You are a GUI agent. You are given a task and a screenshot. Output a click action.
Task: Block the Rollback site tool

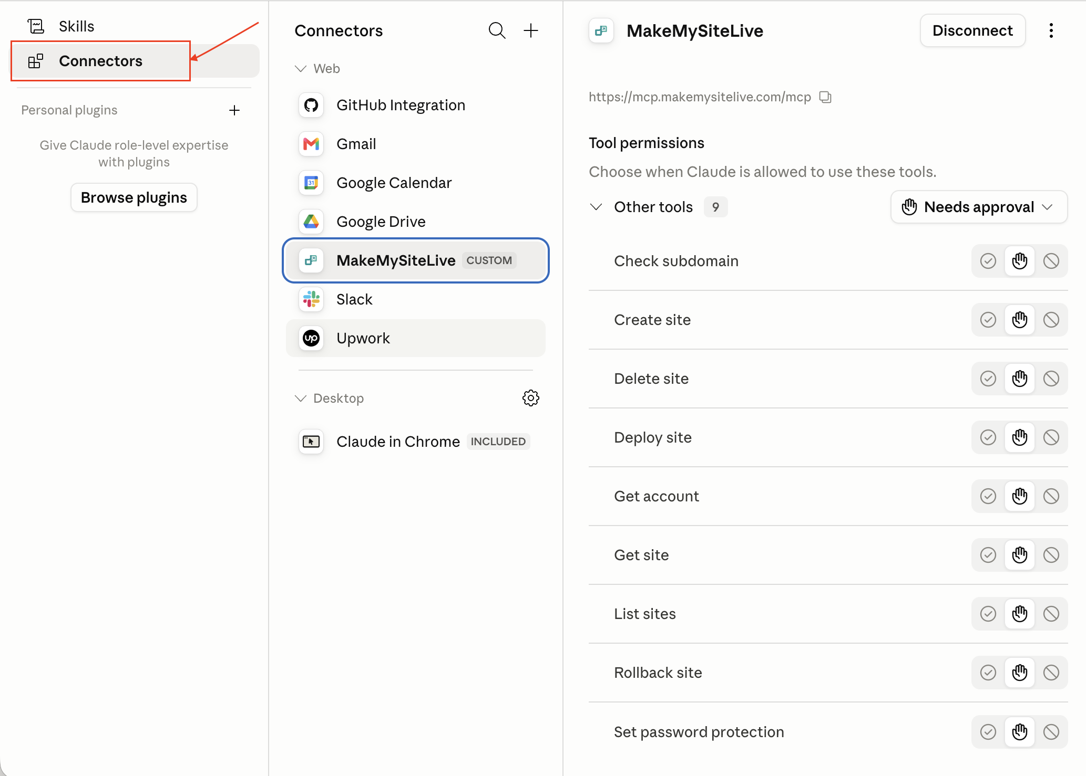(x=1051, y=673)
